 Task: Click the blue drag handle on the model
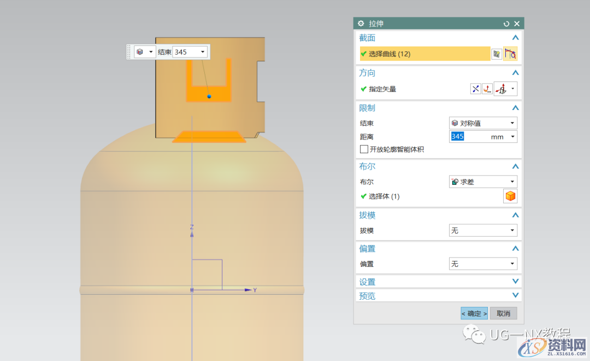[x=209, y=96]
